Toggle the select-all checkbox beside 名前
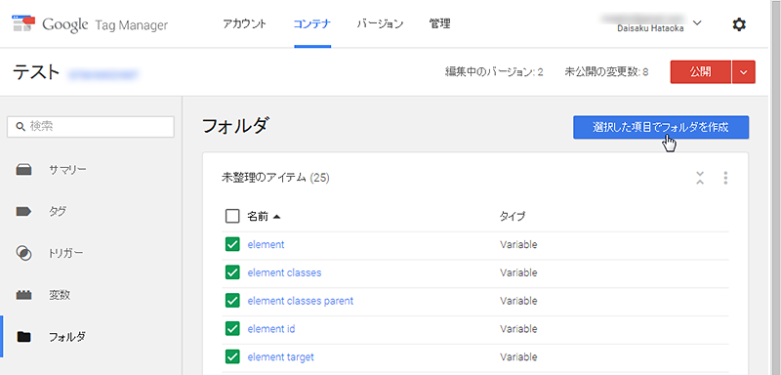This screenshot has height=375, width=781. click(x=232, y=217)
